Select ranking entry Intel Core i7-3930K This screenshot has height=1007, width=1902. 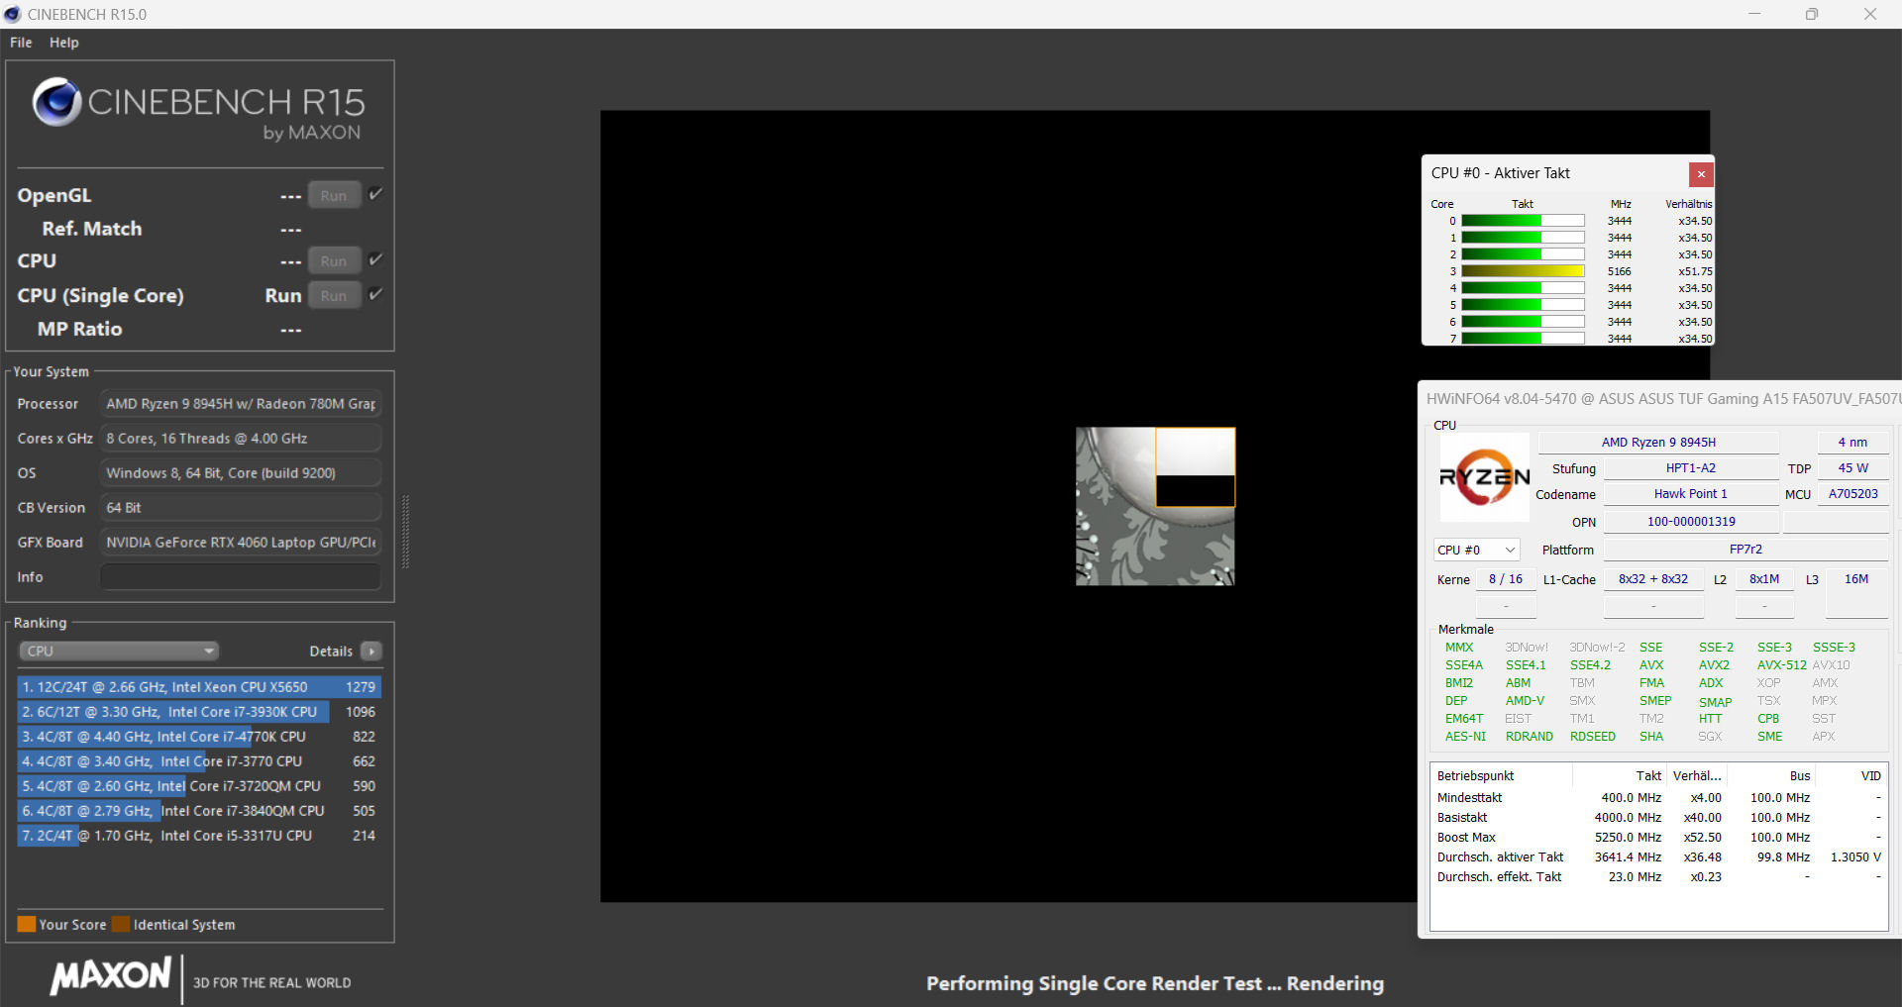pyautogui.click(x=198, y=712)
